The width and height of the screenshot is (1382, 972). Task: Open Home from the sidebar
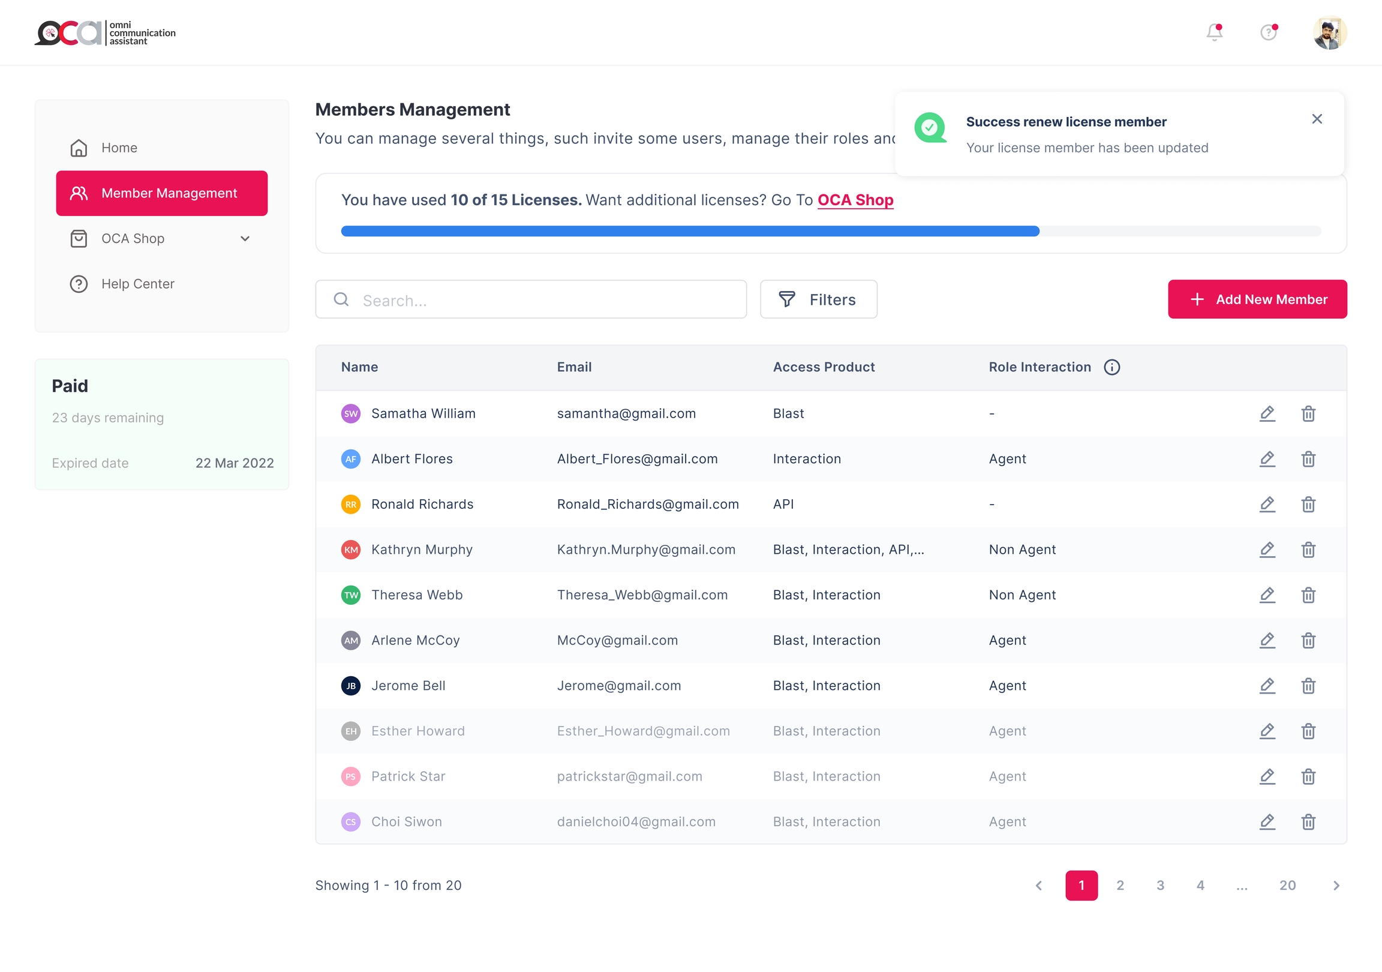point(119,148)
